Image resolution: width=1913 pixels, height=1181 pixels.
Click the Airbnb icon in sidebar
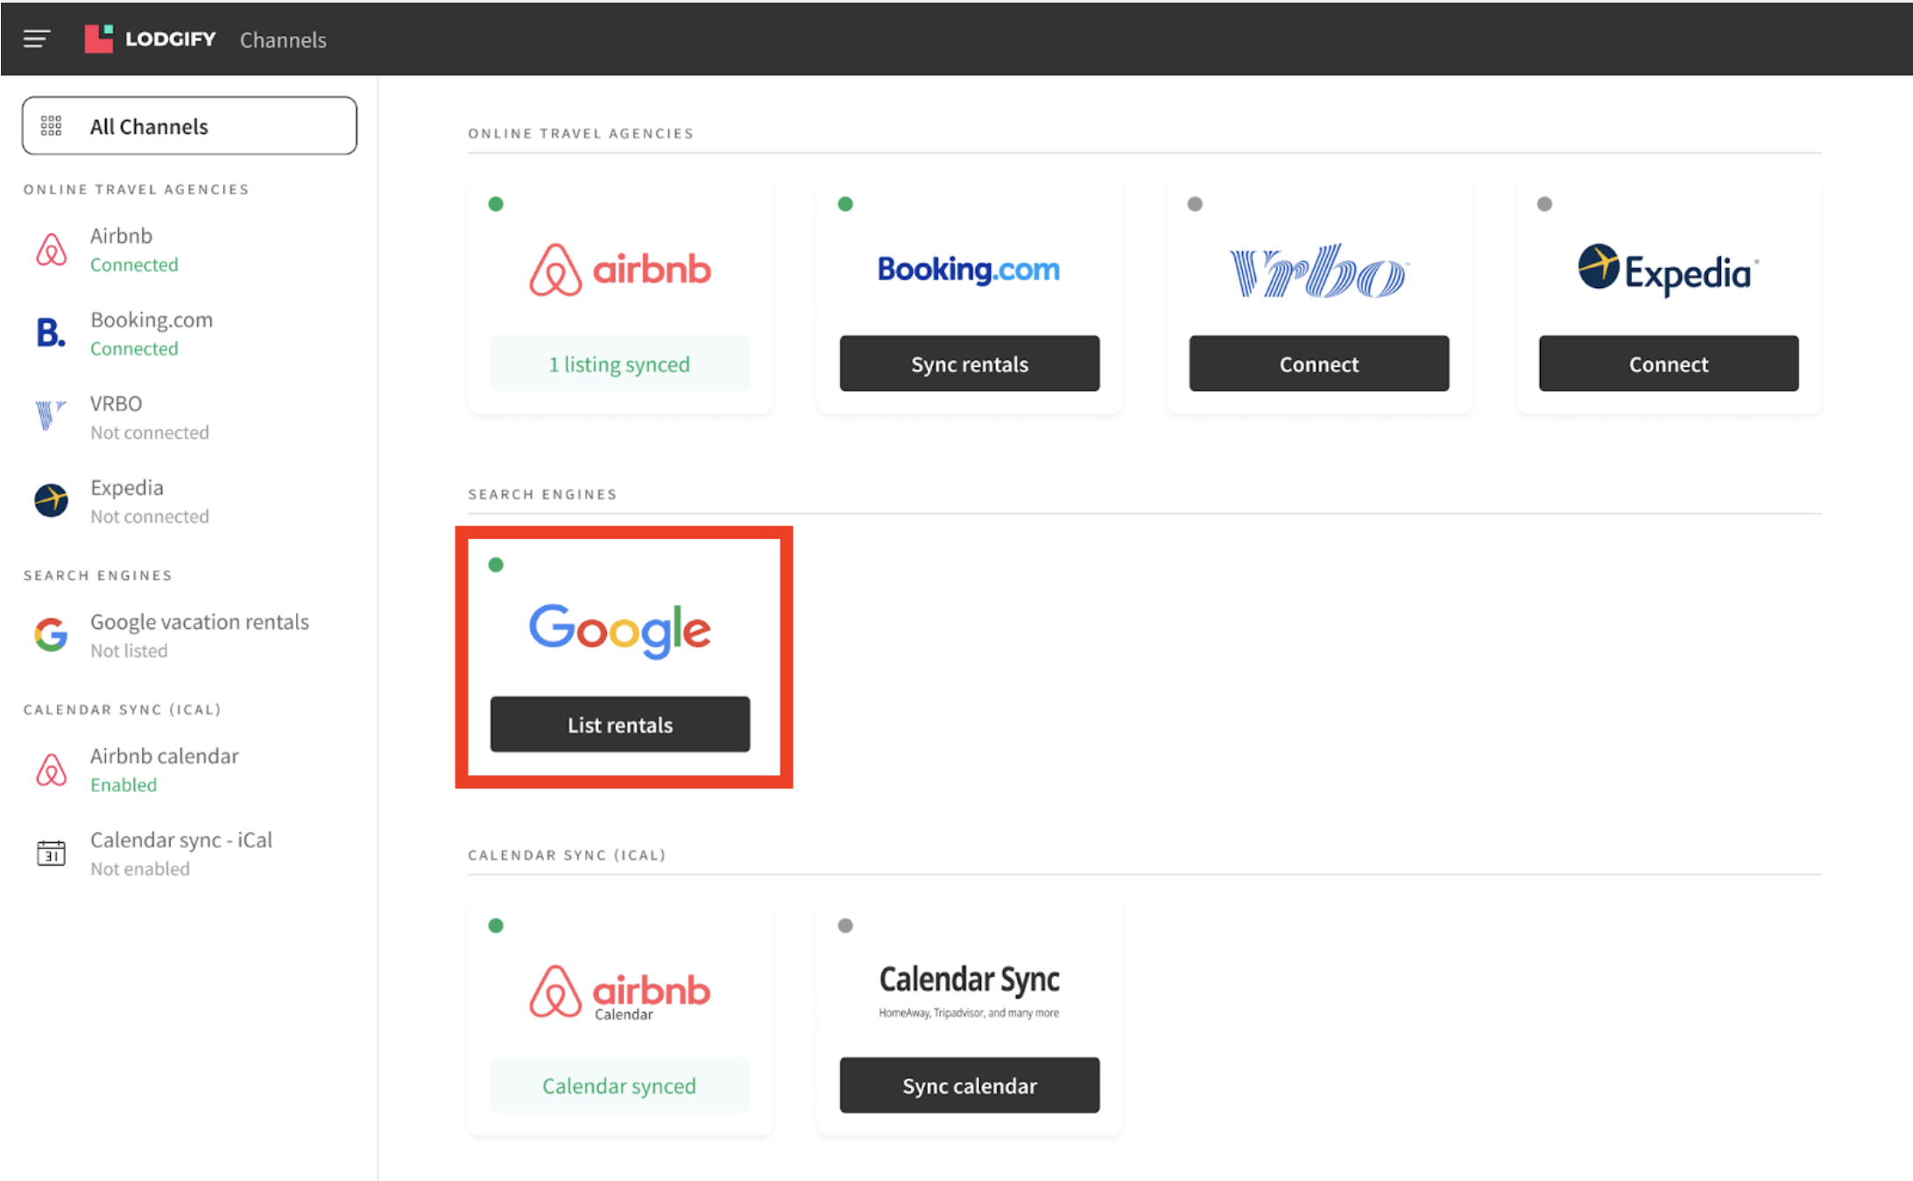click(52, 250)
